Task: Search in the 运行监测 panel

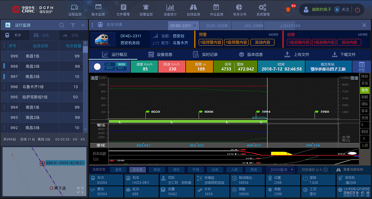Action: click(62, 25)
